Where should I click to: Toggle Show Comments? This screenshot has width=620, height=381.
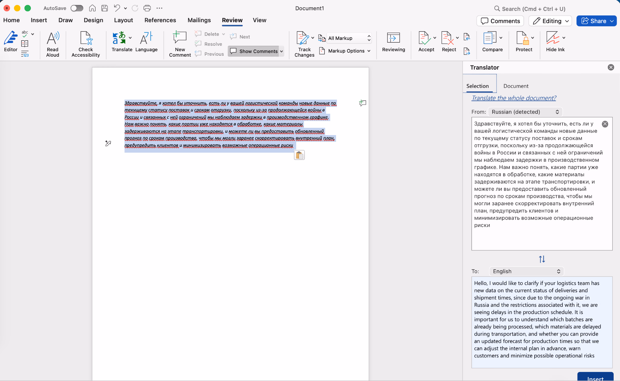[254, 51]
